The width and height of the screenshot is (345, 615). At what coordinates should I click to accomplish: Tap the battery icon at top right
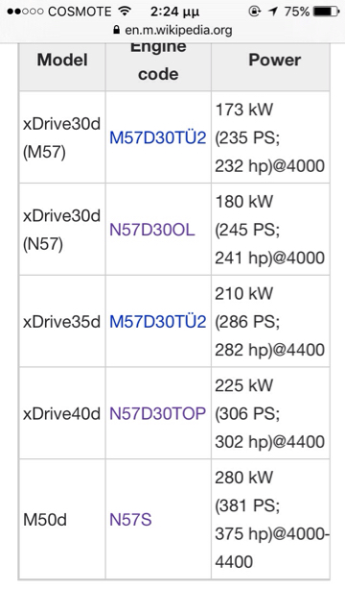pyautogui.click(x=326, y=12)
